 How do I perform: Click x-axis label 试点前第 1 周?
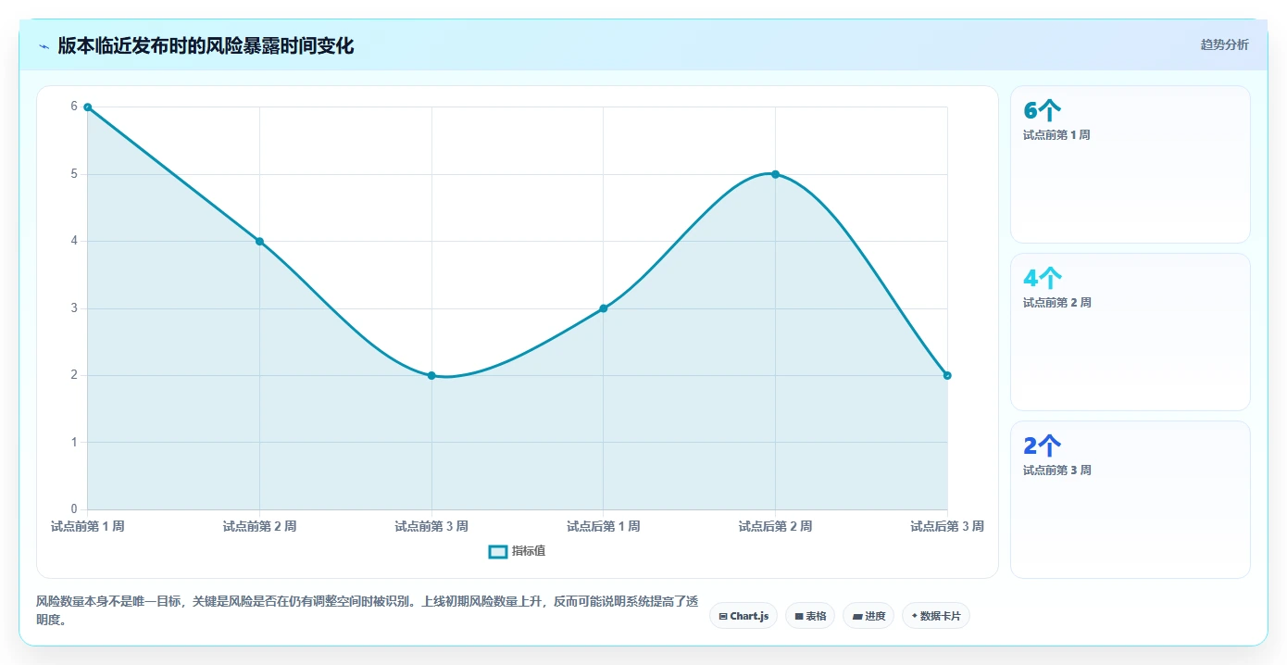[x=88, y=526]
